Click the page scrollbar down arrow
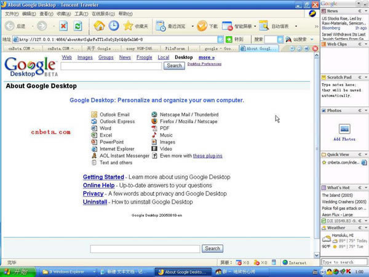The image size is (369, 277). point(317,255)
